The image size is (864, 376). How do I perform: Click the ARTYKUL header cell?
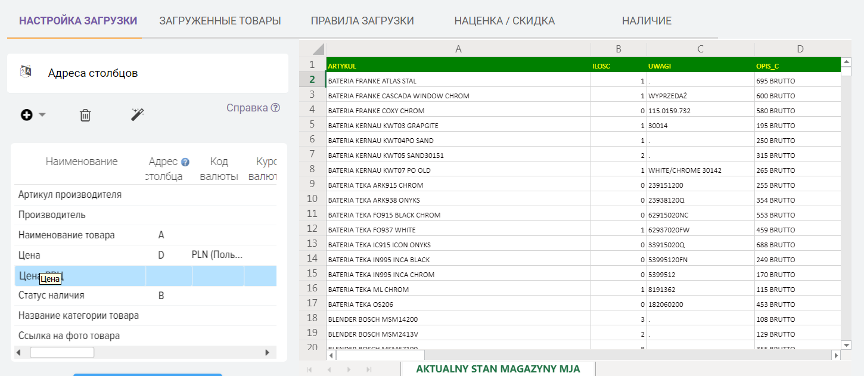point(458,66)
